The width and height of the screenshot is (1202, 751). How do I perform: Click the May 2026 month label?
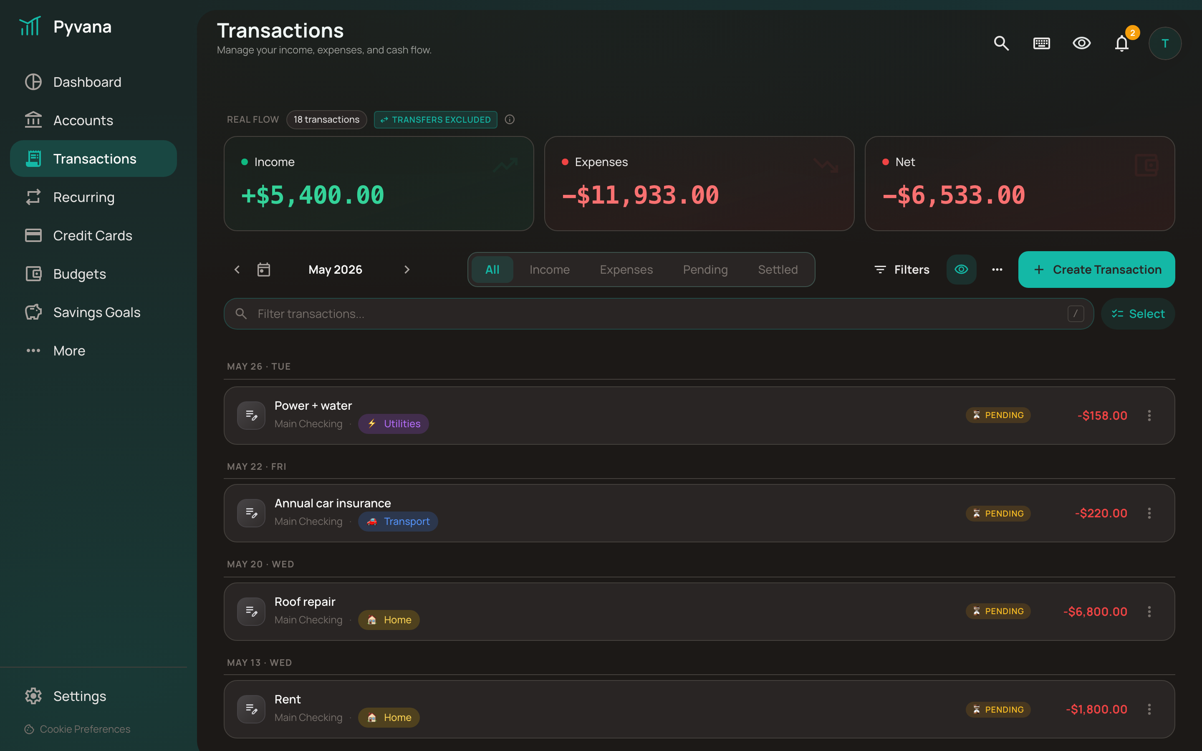click(335, 270)
